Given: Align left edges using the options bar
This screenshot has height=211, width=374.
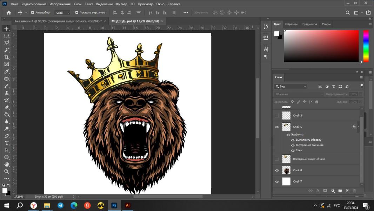Looking at the screenshot, I should pos(115,13).
